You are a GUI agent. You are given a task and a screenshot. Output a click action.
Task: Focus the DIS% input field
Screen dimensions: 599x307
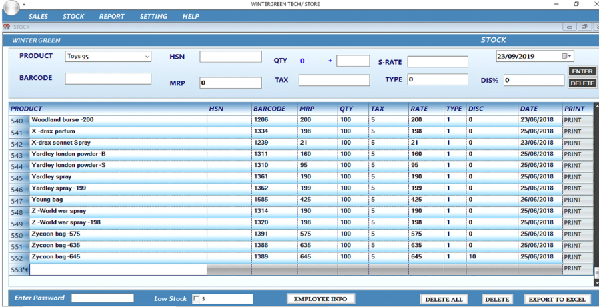click(534, 80)
